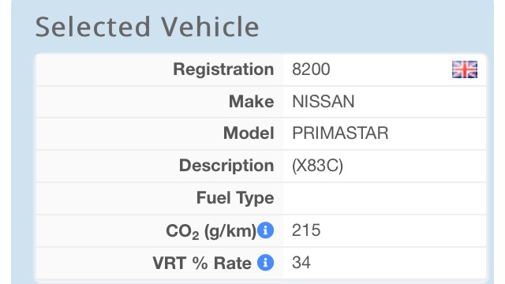Click the Make label

click(x=251, y=102)
